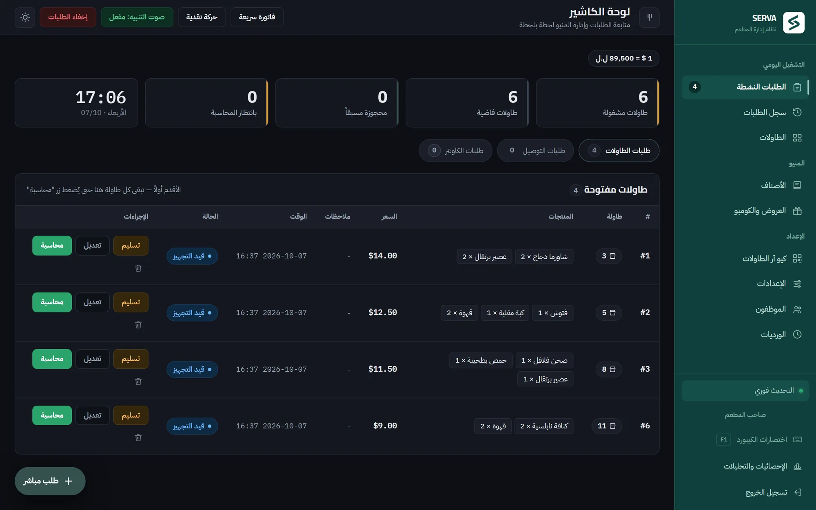Toggle the alert sound (صوت التنبيه: مفعل) button
The image size is (816, 510).
point(137,17)
